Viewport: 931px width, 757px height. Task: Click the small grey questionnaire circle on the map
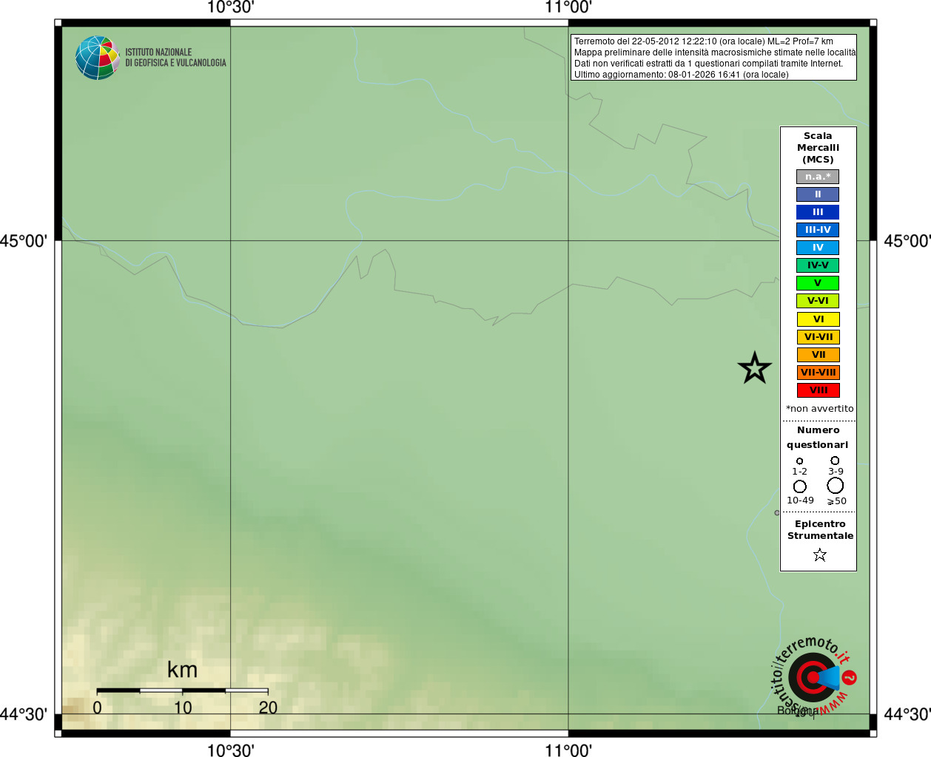pyautogui.click(x=777, y=512)
